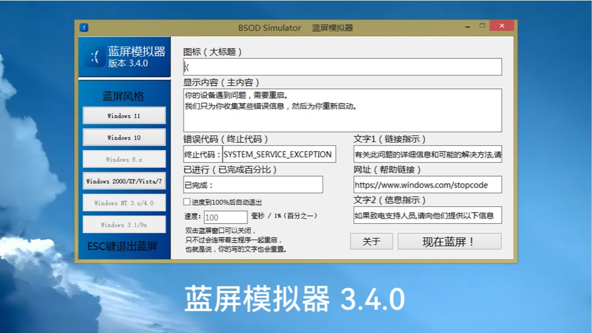Screen dimensions: 592x333
Task: Select the Windows 10 blue screen style
Action: coord(124,137)
